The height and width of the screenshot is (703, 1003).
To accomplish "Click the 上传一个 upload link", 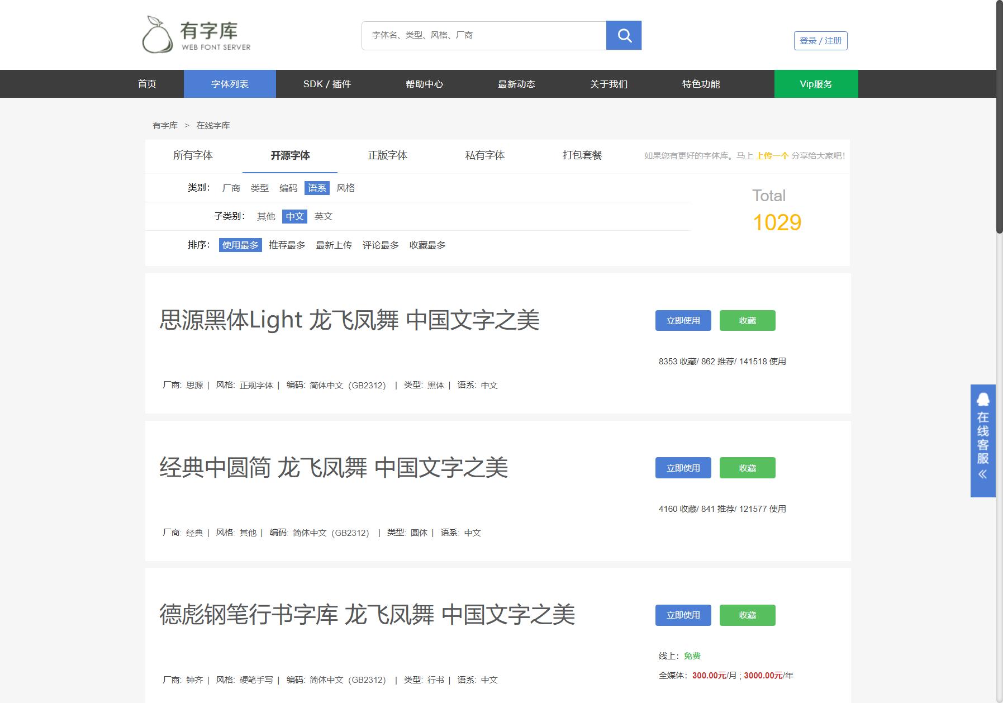I will [772, 156].
